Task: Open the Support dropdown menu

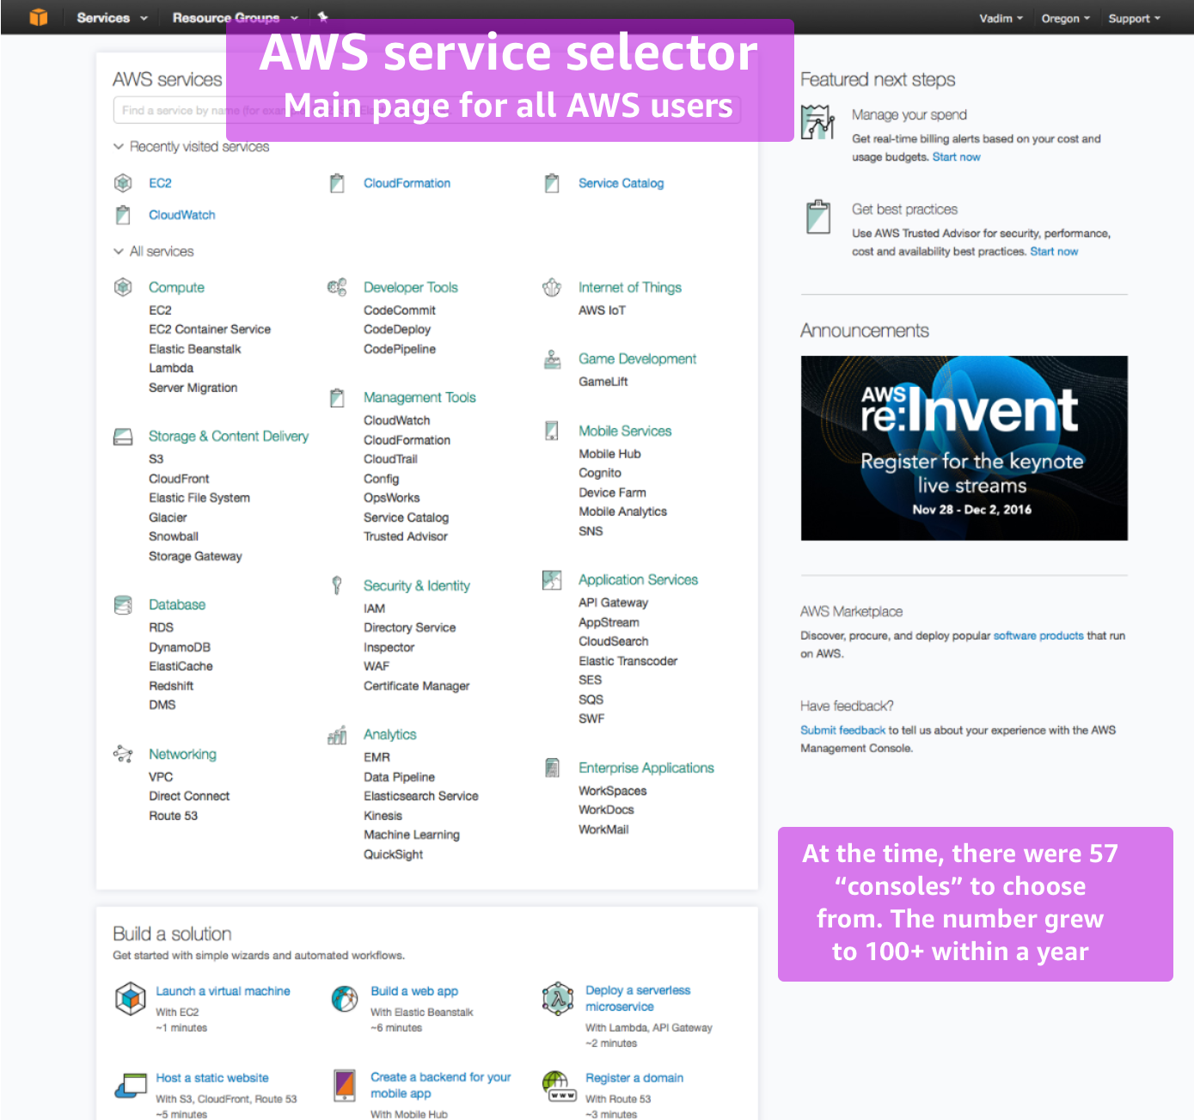Action: [x=1134, y=18]
